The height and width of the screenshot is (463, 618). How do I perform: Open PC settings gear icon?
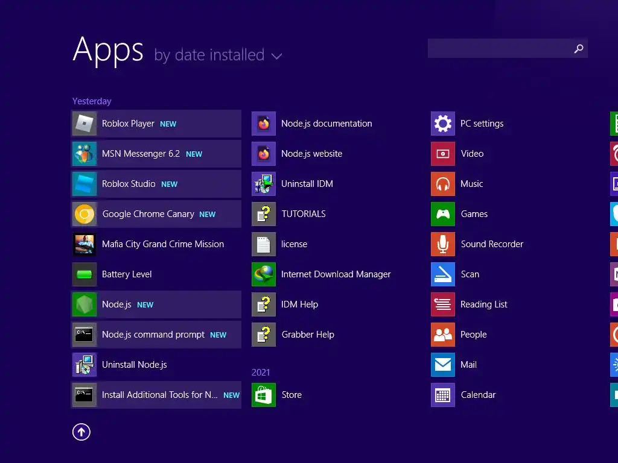(443, 124)
